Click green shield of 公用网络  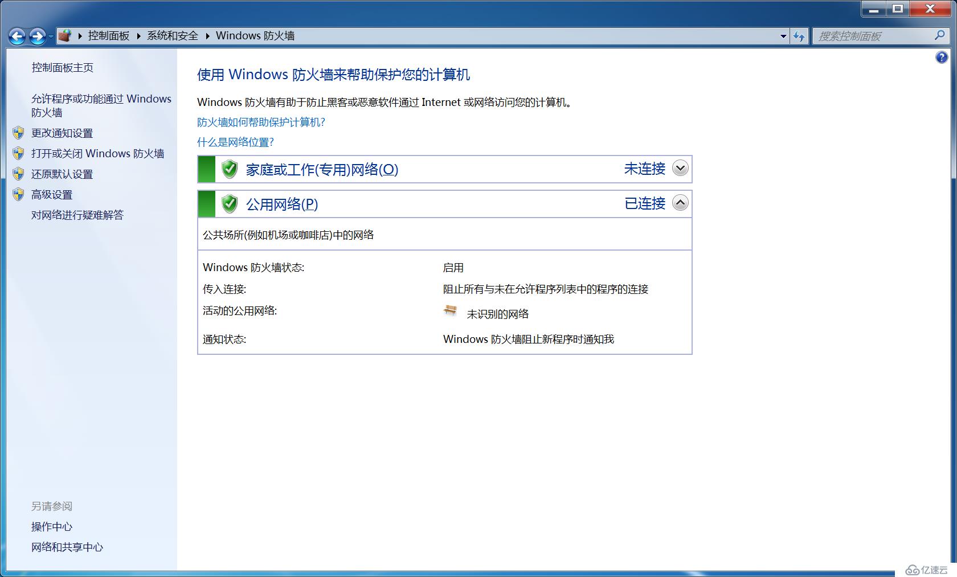pyautogui.click(x=230, y=204)
